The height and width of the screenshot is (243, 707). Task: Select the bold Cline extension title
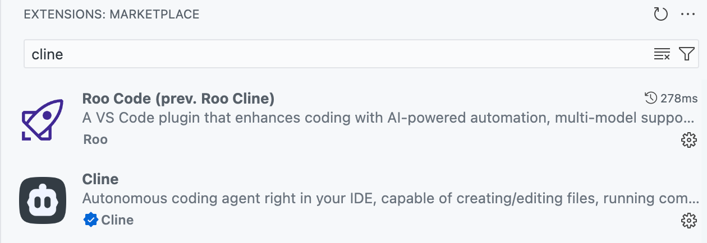coord(100,180)
